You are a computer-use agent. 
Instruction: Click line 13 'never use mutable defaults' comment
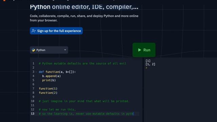pyautogui.click(x=86, y=114)
